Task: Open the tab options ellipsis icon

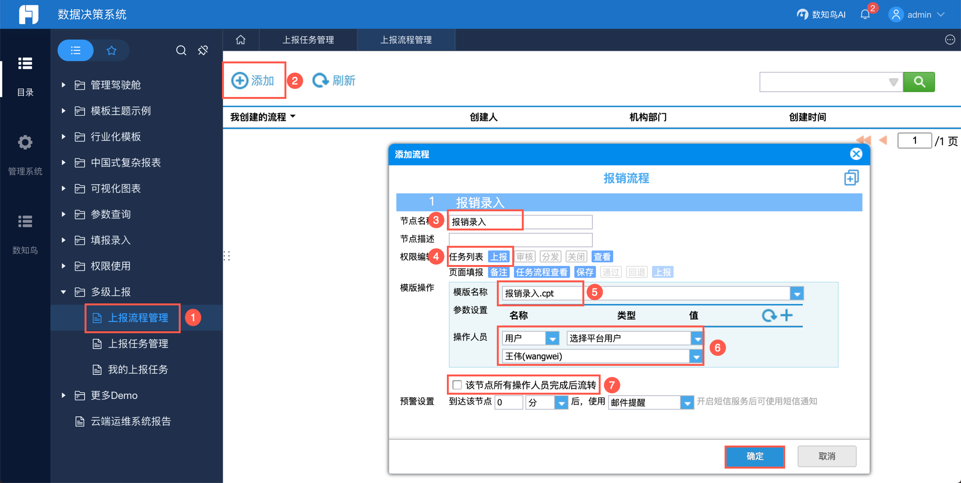Action: 949,40
